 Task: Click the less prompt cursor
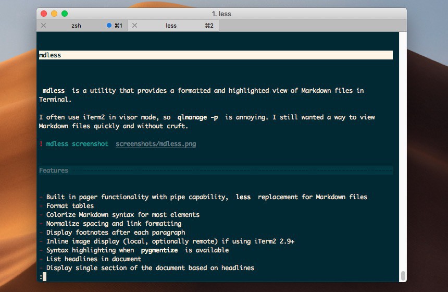[44, 276]
